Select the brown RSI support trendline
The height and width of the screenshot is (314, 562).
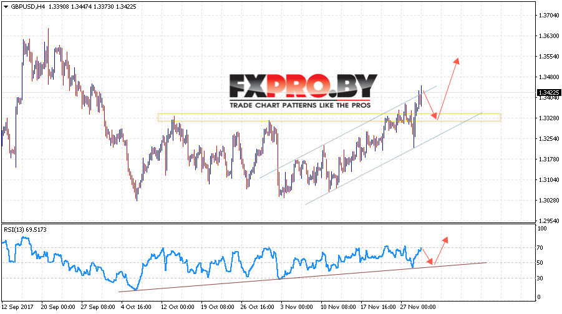click(303, 277)
